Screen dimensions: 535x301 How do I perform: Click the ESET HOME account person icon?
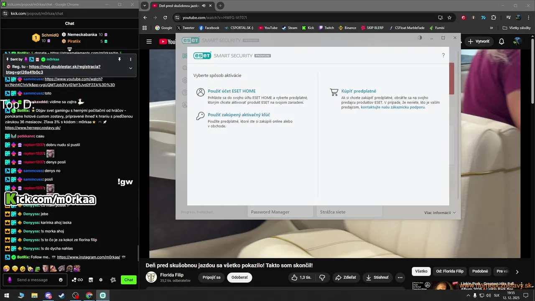pyautogui.click(x=200, y=92)
